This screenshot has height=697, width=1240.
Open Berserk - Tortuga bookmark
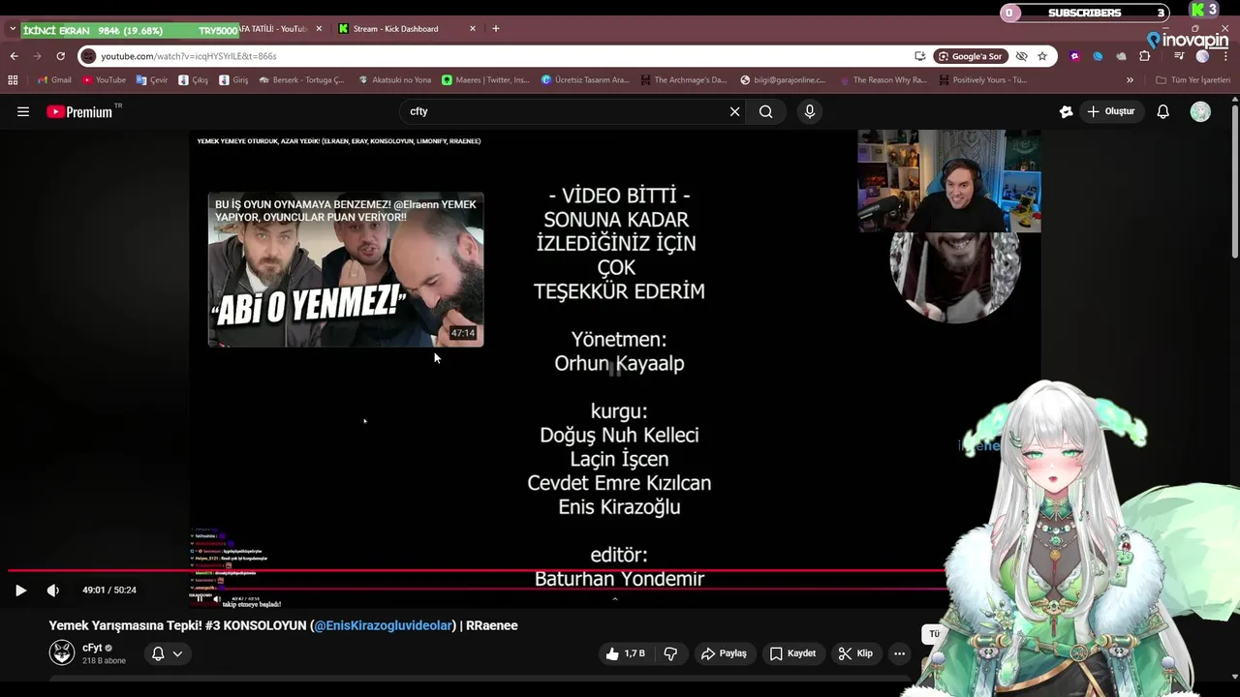[301, 80]
